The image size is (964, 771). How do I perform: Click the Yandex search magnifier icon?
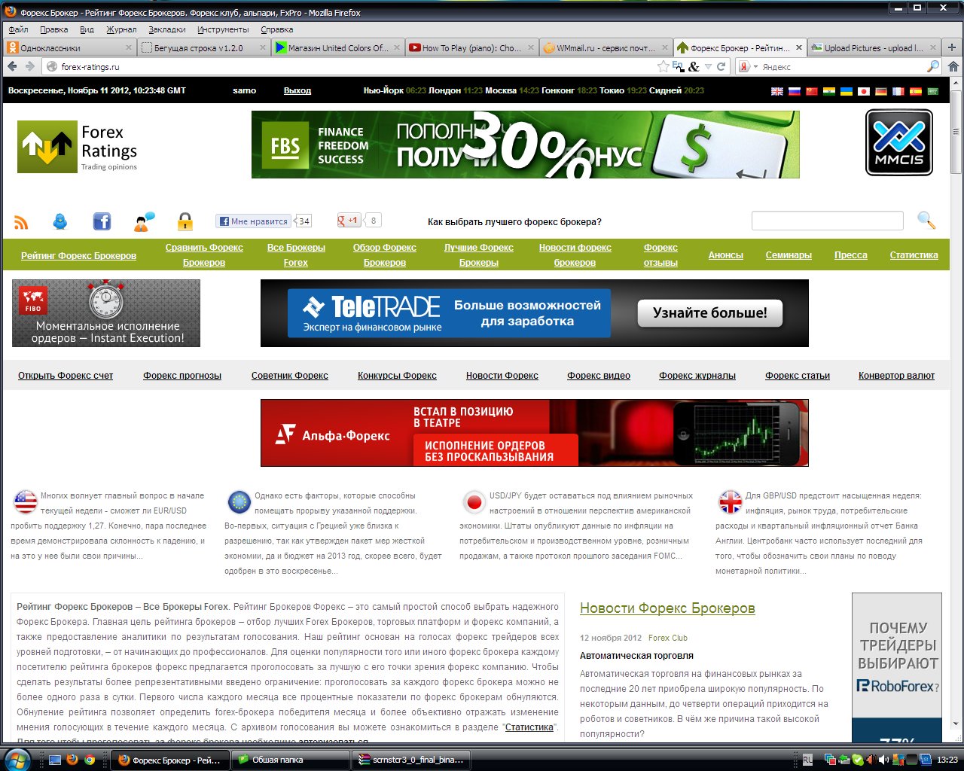(933, 66)
